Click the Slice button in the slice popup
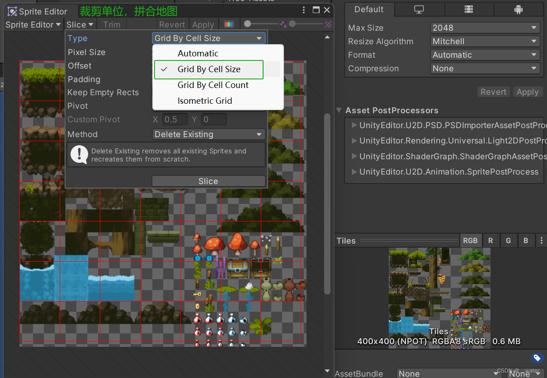 click(x=208, y=181)
